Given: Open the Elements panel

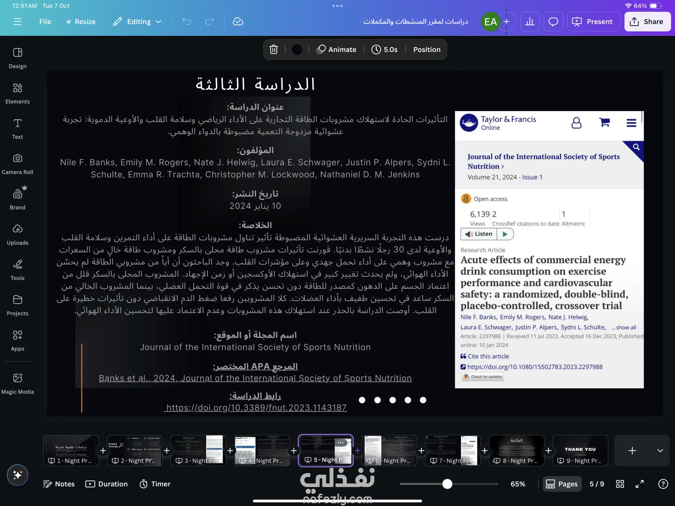Looking at the screenshot, I should (17, 93).
